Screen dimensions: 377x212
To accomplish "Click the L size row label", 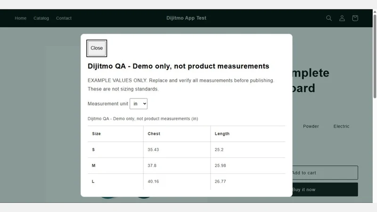I will click(x=93, y=181).
